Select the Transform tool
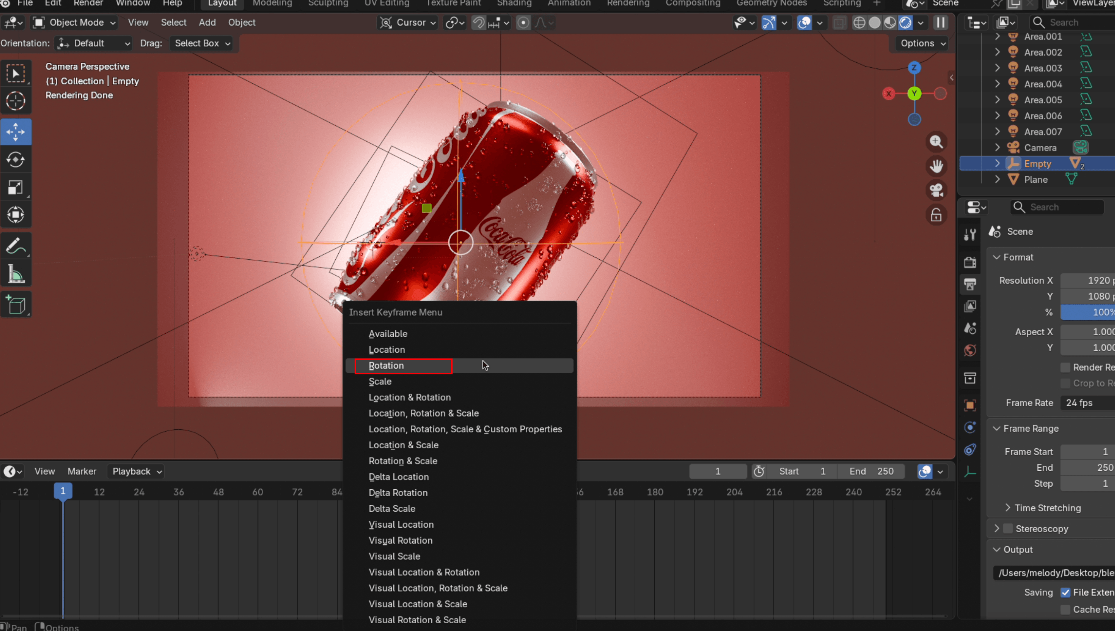Image resolution: width=1115 pixels, height=631 pixels. pos(15,215)
